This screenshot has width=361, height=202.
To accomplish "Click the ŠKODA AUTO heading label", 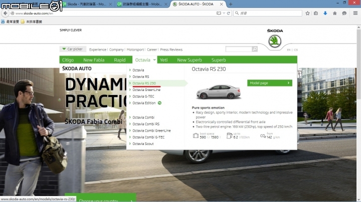I will (x=77, y=68).
